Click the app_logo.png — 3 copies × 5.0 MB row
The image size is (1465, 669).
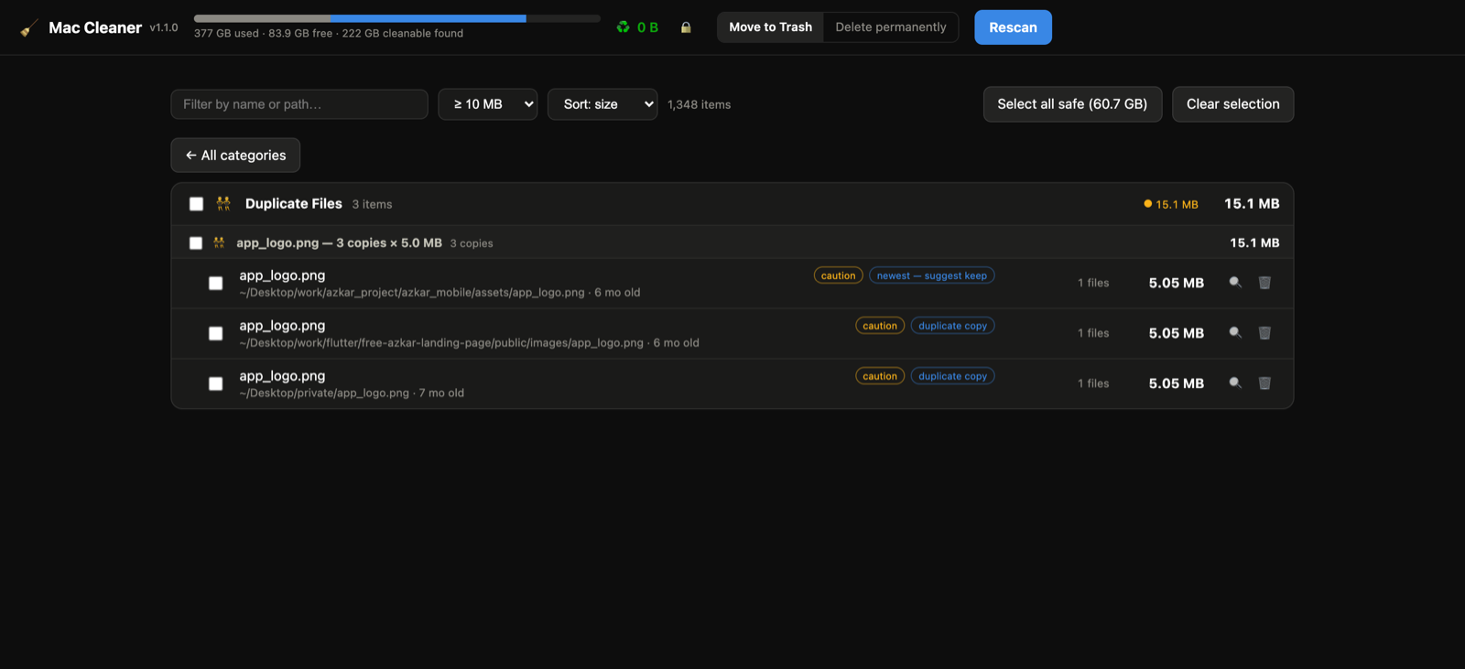tap(732, 243)
